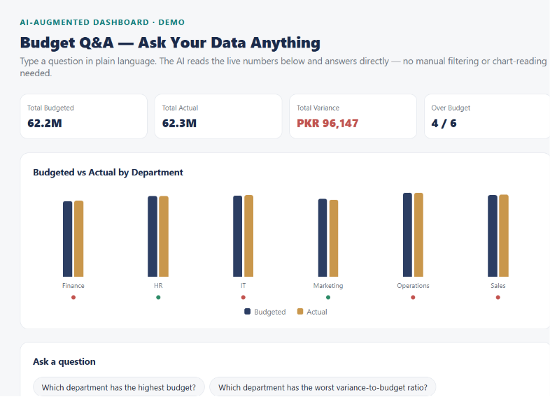Click the red status dot under Finance
This screenshot has width=550, height=397.
coord(73,298)
